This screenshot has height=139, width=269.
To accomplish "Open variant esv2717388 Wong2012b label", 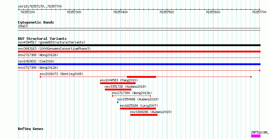I will (38, 55).
